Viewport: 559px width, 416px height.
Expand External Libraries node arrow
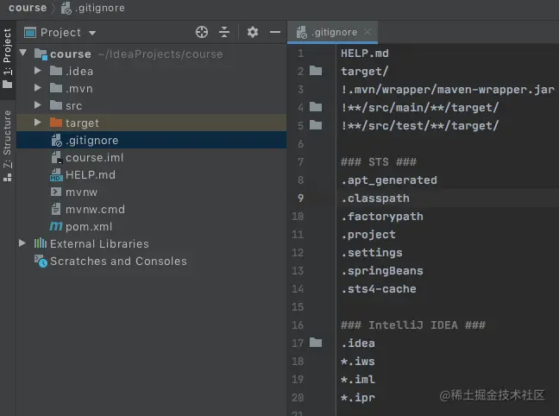point(22,243)
